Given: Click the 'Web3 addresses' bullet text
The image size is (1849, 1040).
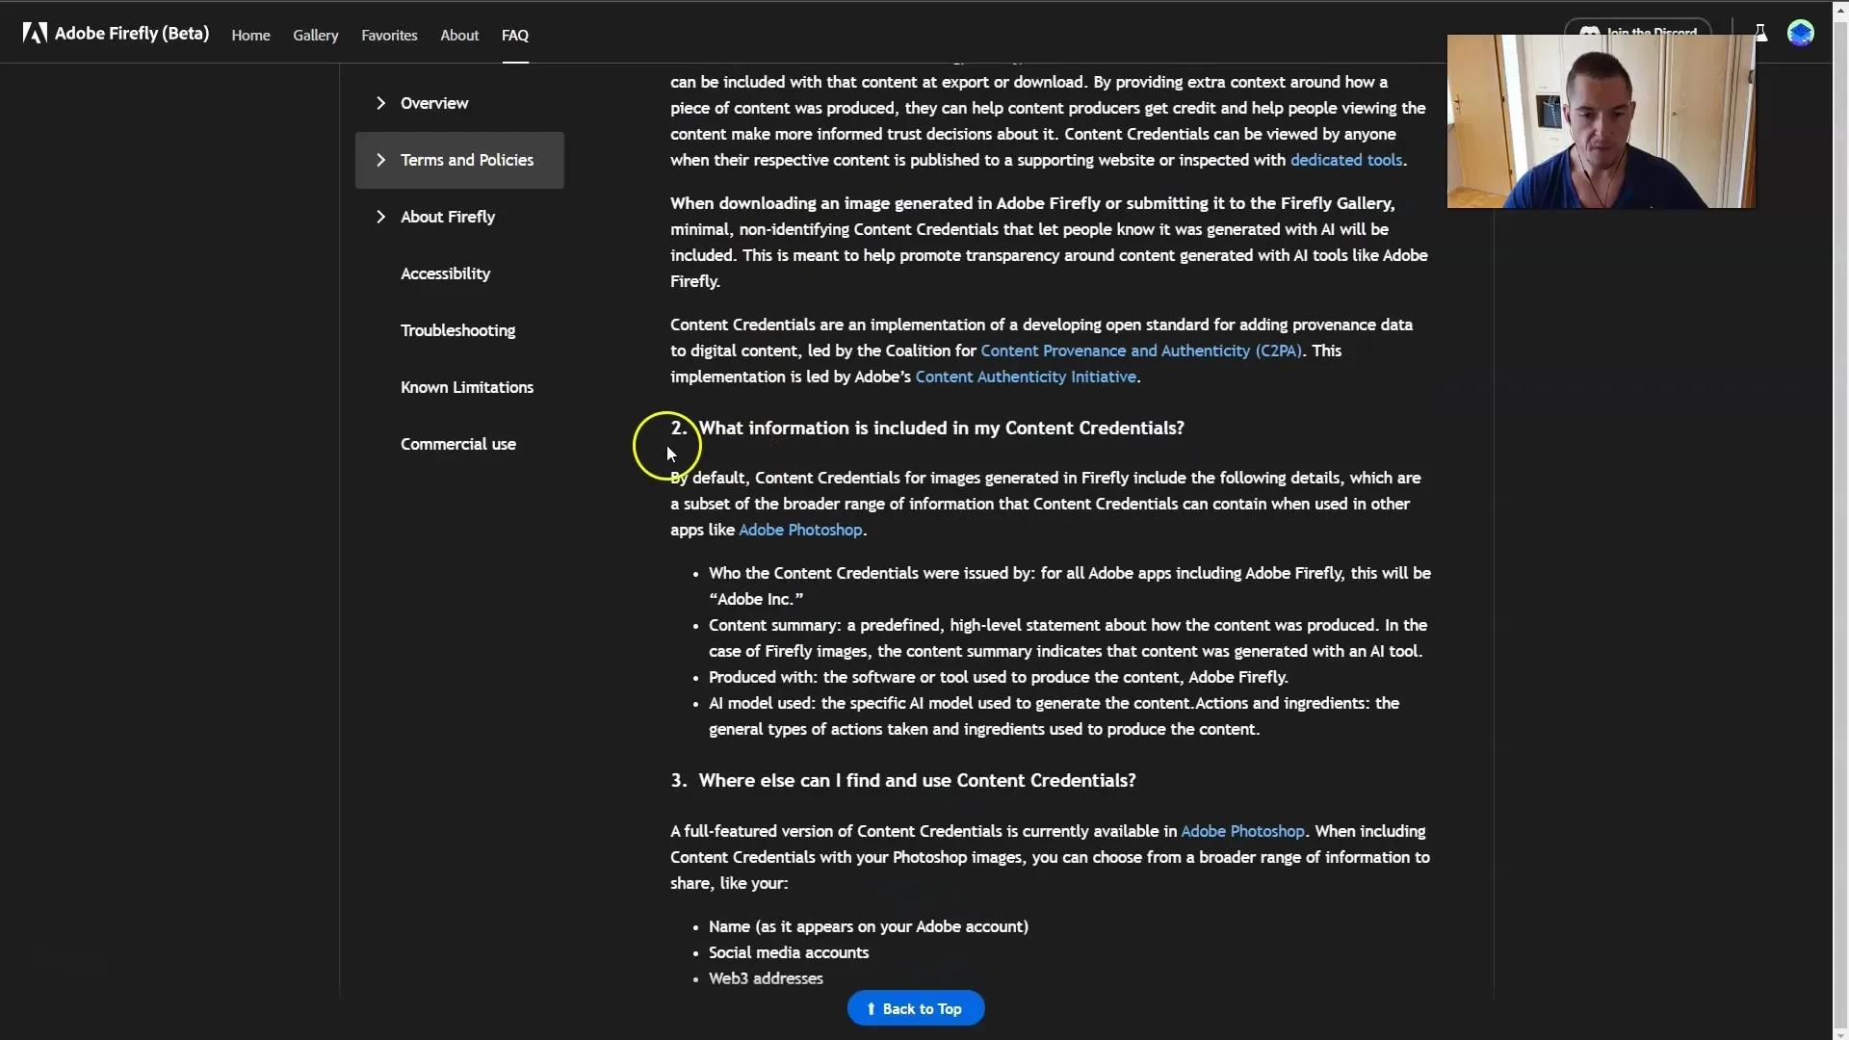Looking at the screenshot, I should coord(766,978).
